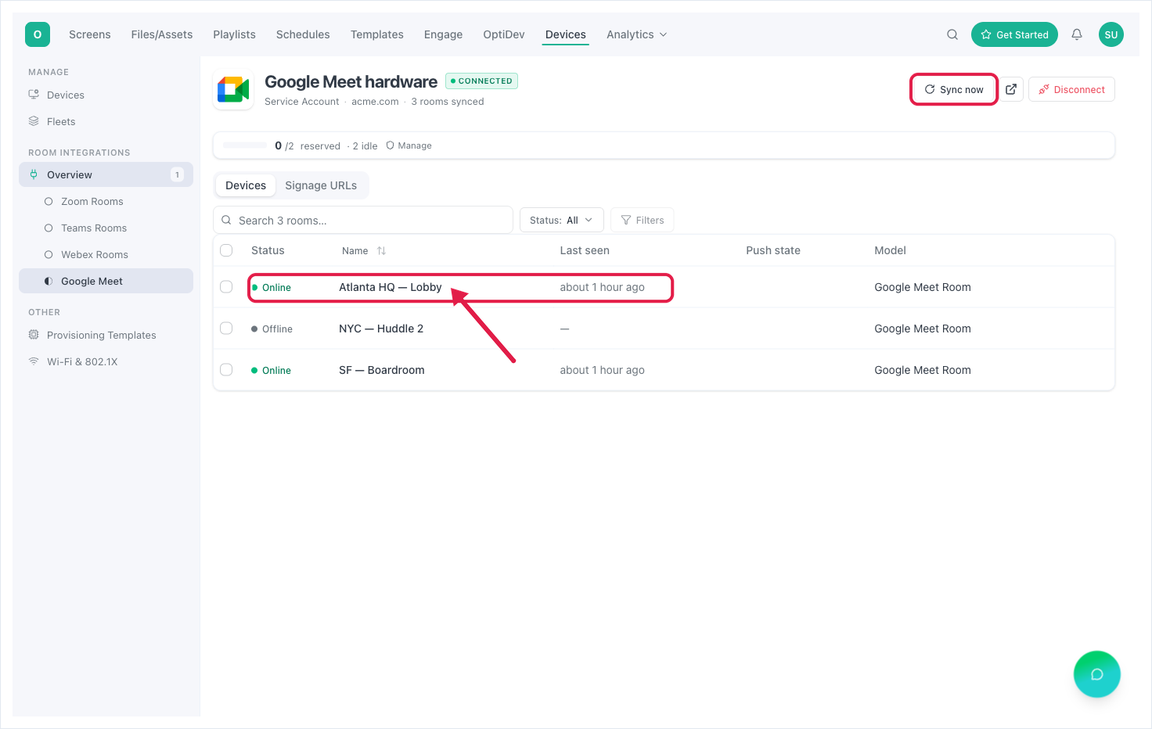Viewport: 1152px width, 729px height.
Task: Open integration in external link icon
Action: click(x=1011, y=89)
